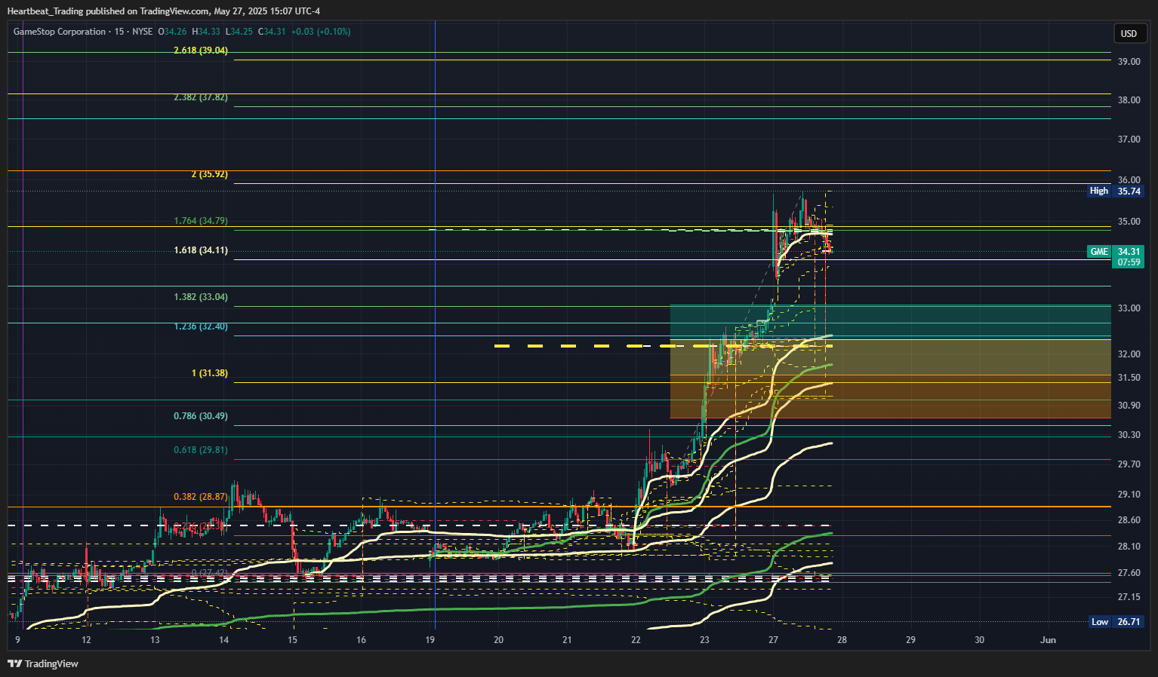Click the 35.00 price axis label
This screenshot has width=1158, height=677.
(1129, 222)
